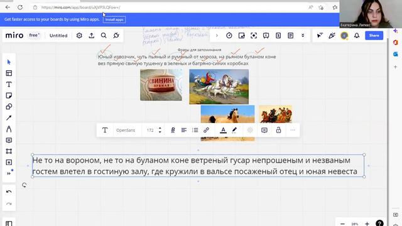Image resolution: width=402 pixels, height=226 pixels.
Task: Rename the Untitled board title
Action: click(x=58, y=36)
